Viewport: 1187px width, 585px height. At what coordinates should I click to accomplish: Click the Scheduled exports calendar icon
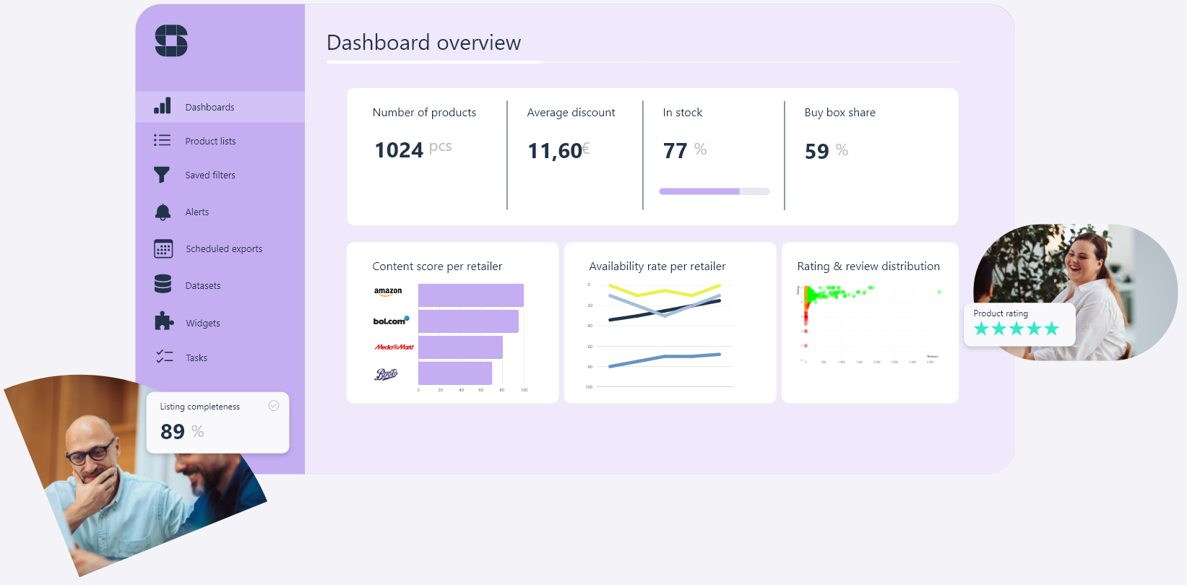click(163, 248)
